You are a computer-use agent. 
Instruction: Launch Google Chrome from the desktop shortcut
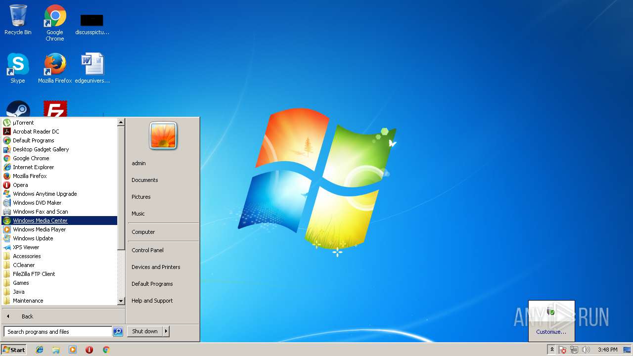coord(55,23)
